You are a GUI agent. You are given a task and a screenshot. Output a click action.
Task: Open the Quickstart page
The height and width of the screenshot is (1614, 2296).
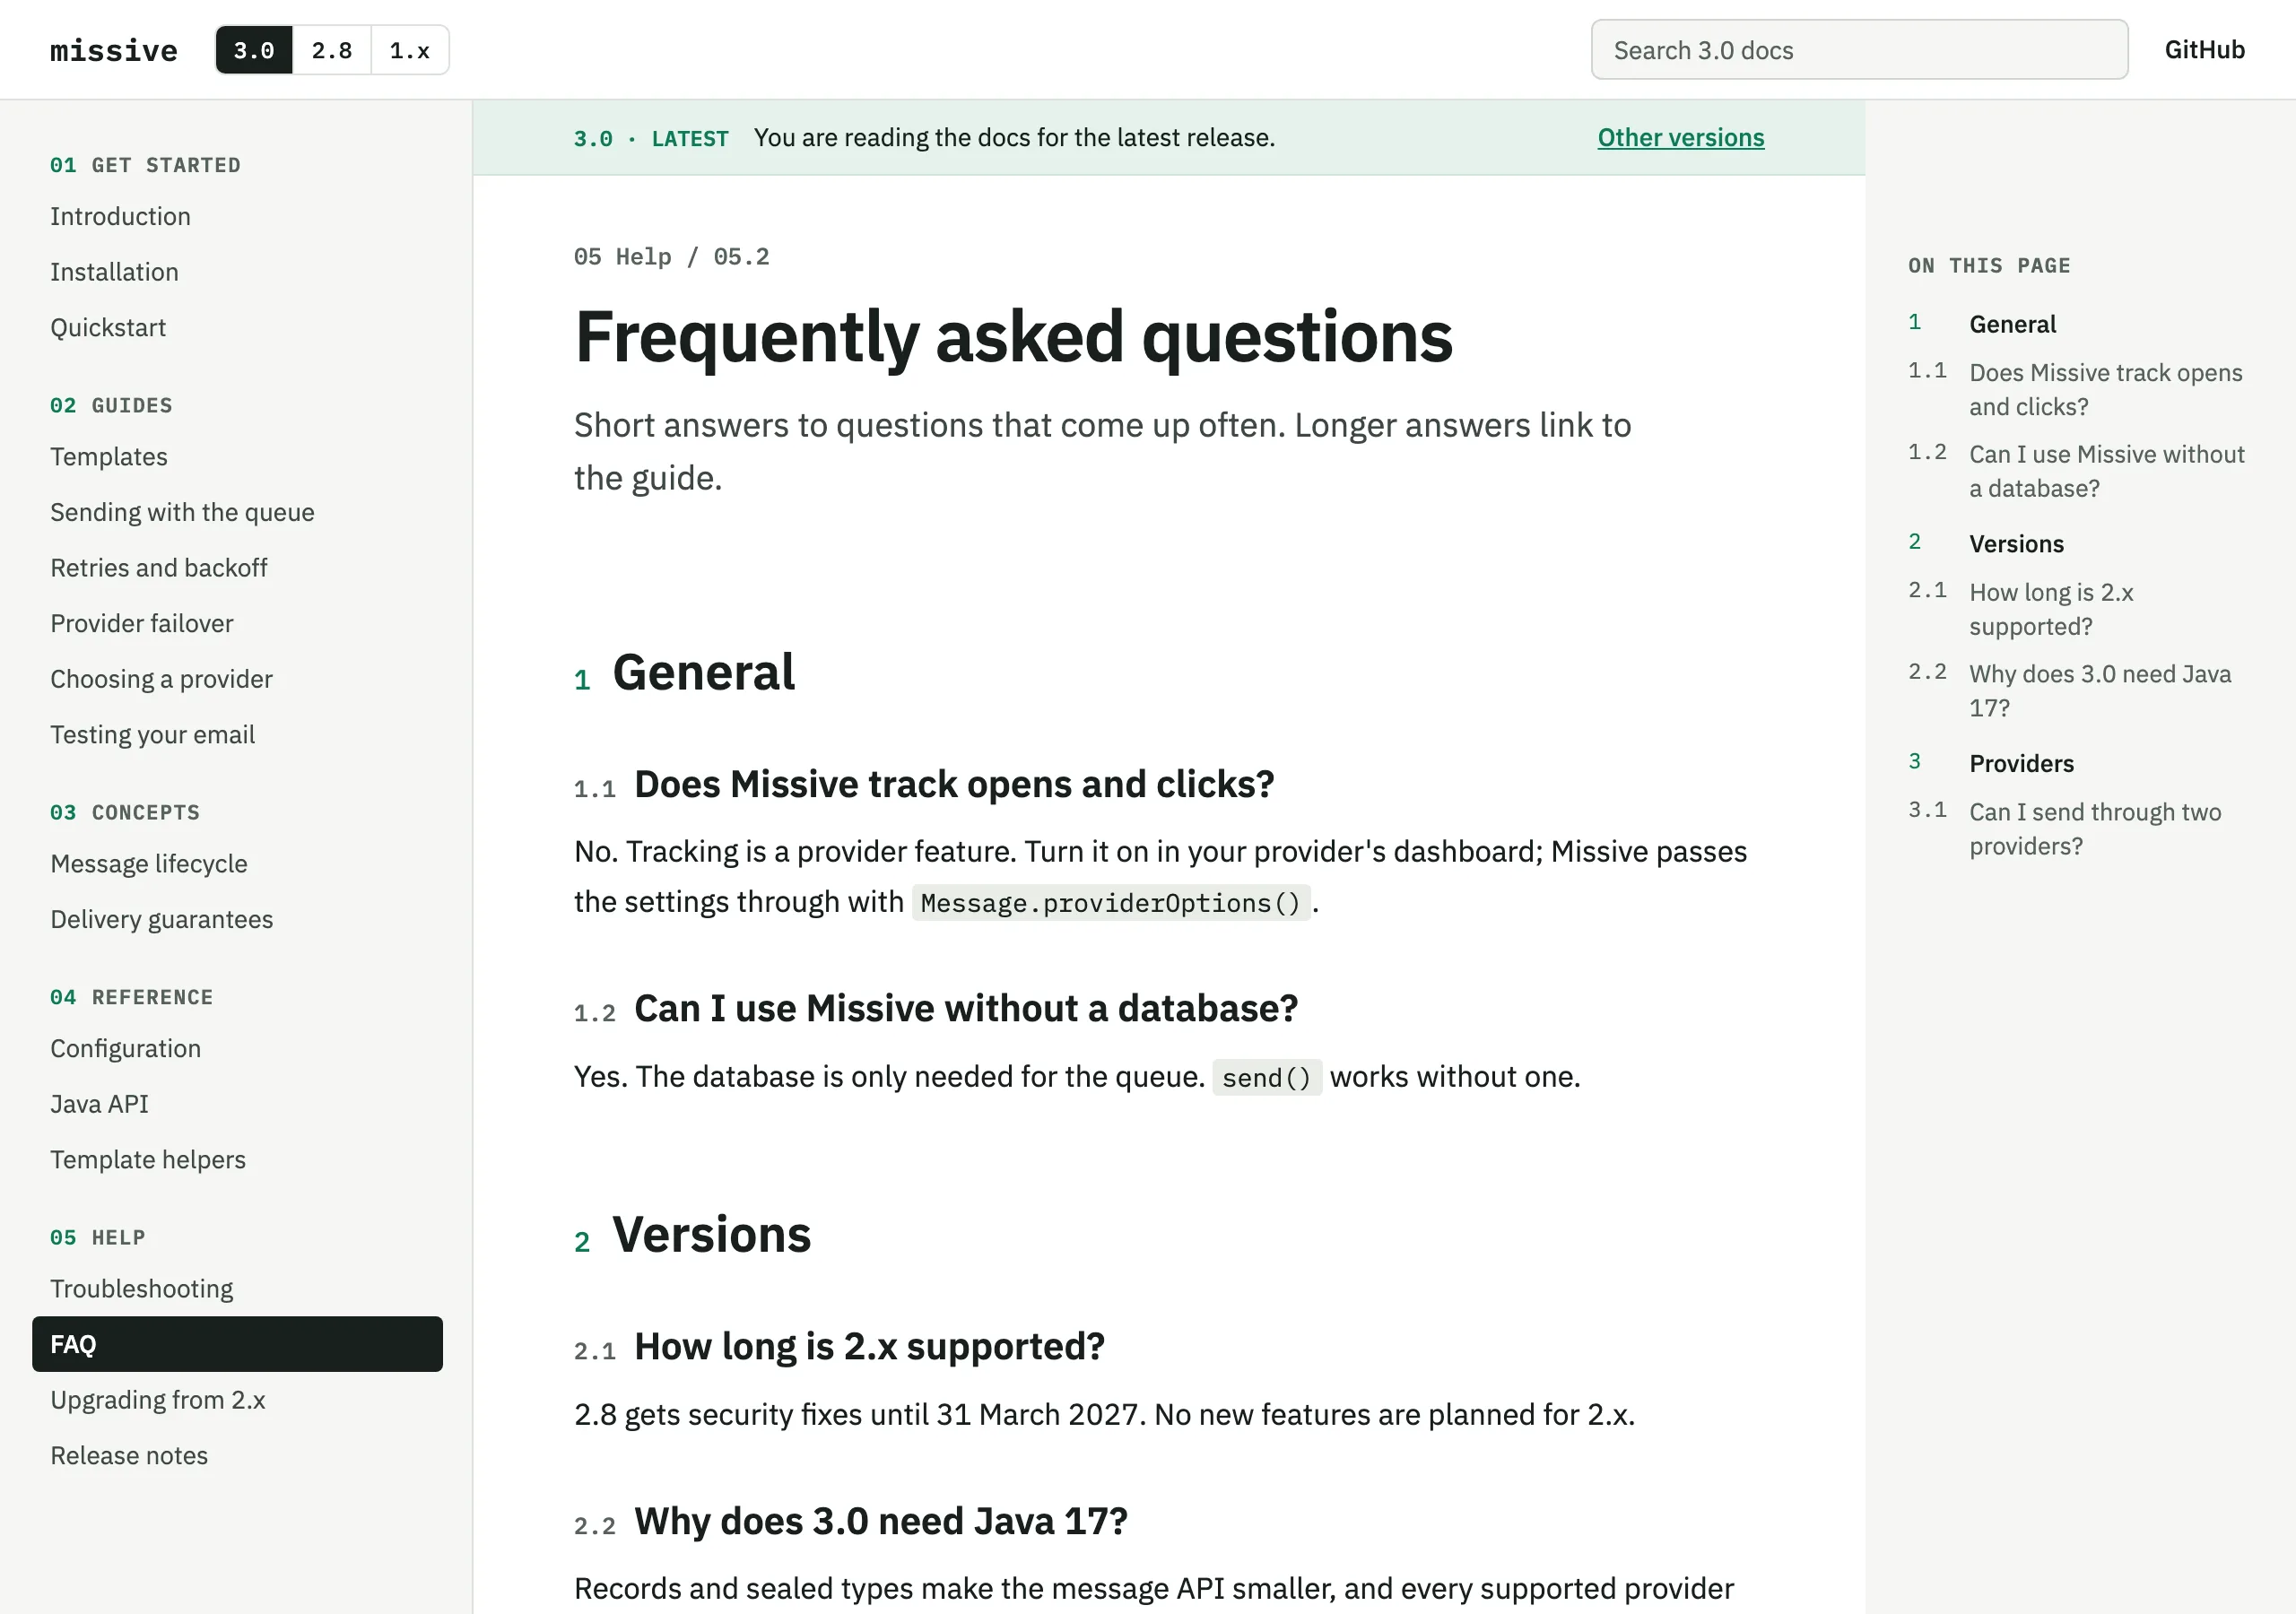coord(108,327)
